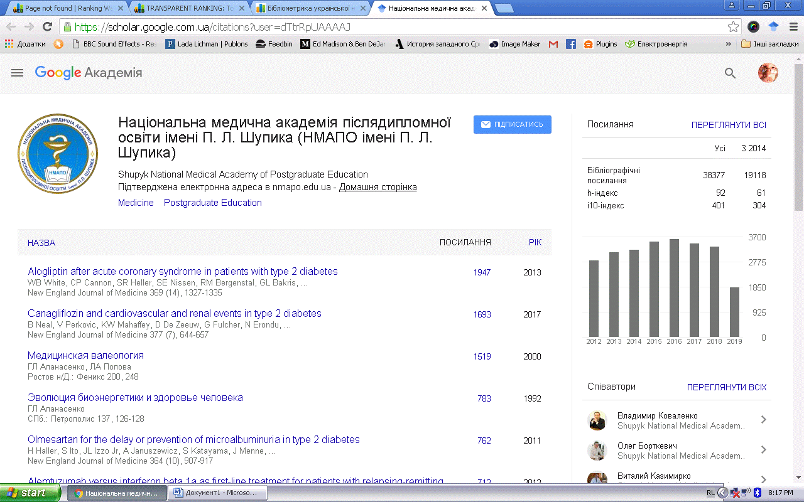Open the Canagliflozin cardiovascular and renal article
Image resolution: width=804 pixels, height=502 pixels.
[175, 314]
